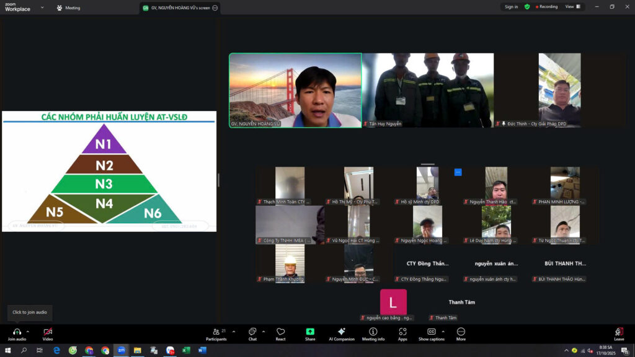Open Microsoft Word from the taskbar
Image resolution: width=635 pixels, height=357 pixels.
202,350
